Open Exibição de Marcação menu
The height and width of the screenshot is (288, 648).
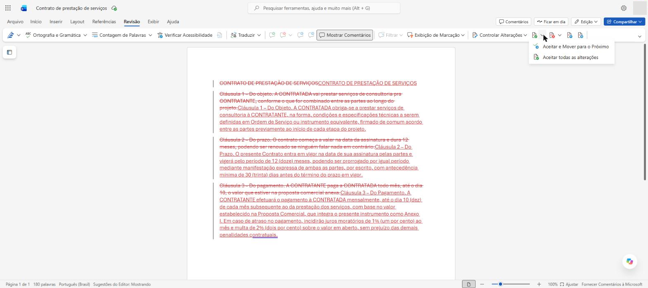(436, 35)
